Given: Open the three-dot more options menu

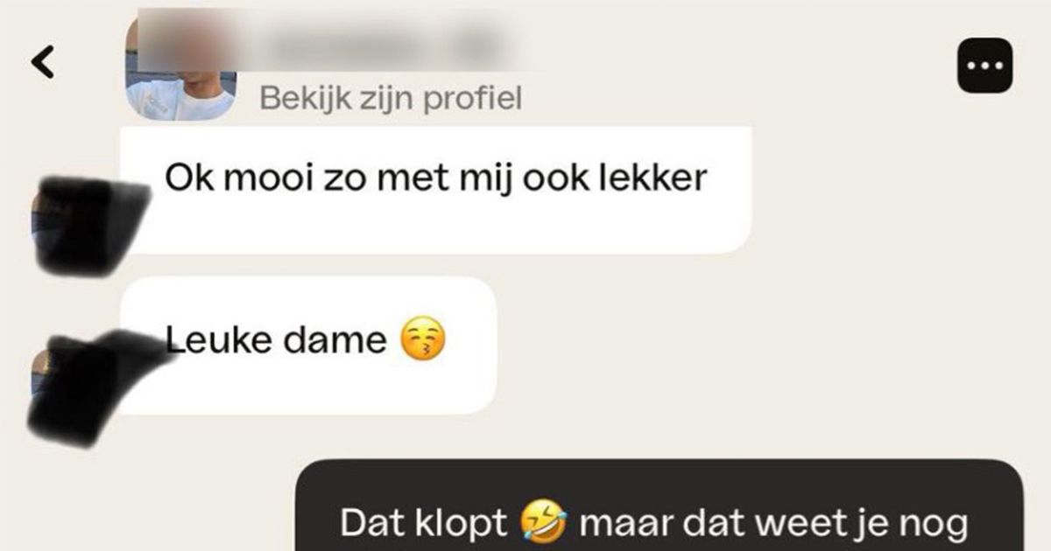Looking at the screenshot, I should (984, 66).
